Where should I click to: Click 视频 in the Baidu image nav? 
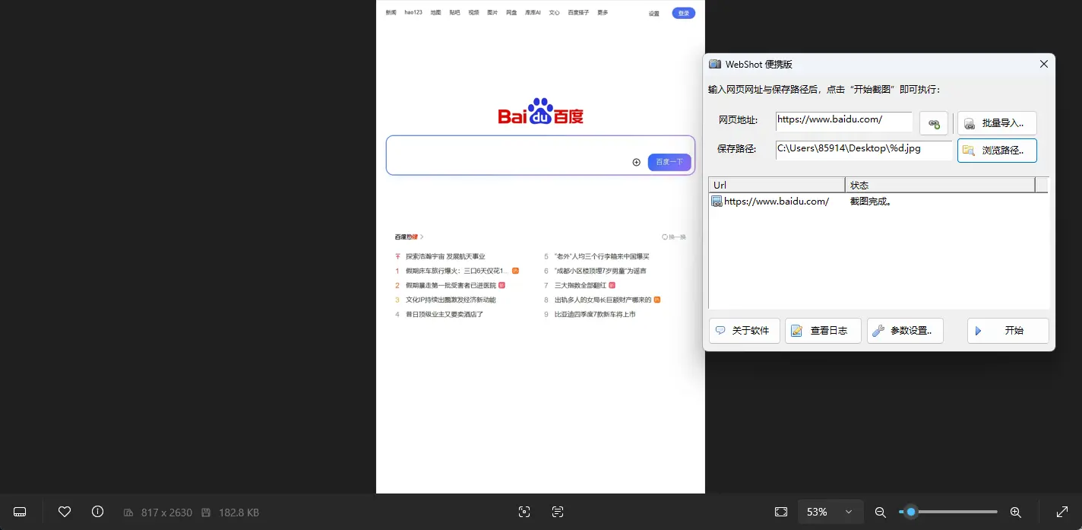point(473,12)
